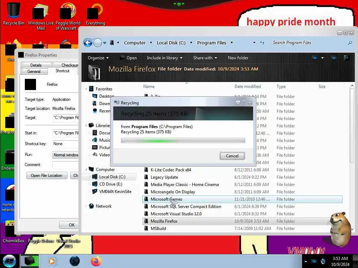Image resolution: width=358 pixels, height=268 pixels.
Task: Click the search magnifier icon
Action: [350, 43]
